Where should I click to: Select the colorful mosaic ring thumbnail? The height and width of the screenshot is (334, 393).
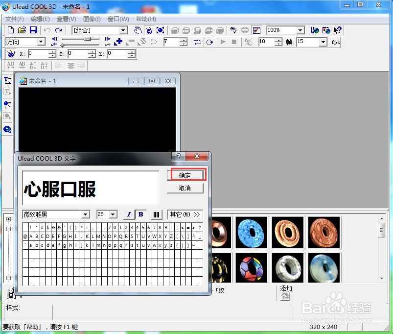(252, 268)
